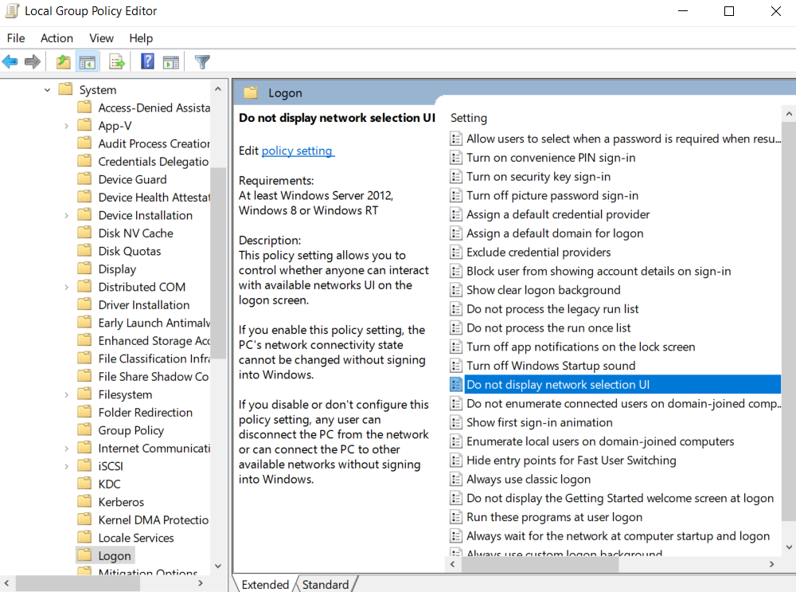Expand the Filesystem folder node
796x592 pixels.
click(x=66, y=394)
